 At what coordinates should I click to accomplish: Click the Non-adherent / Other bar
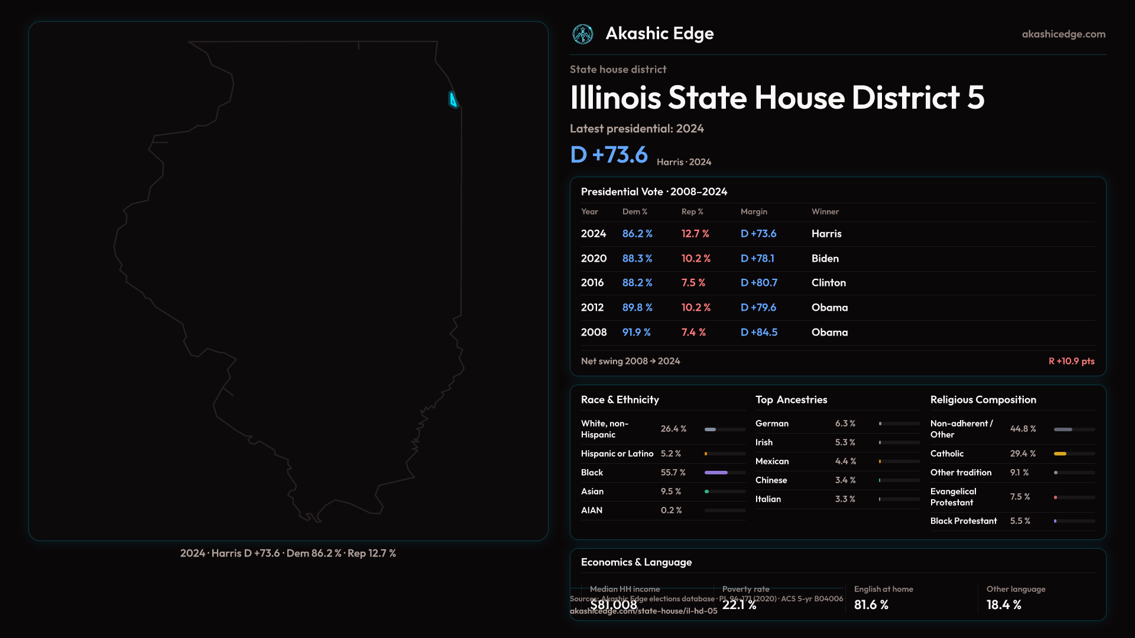(1063, 429)
